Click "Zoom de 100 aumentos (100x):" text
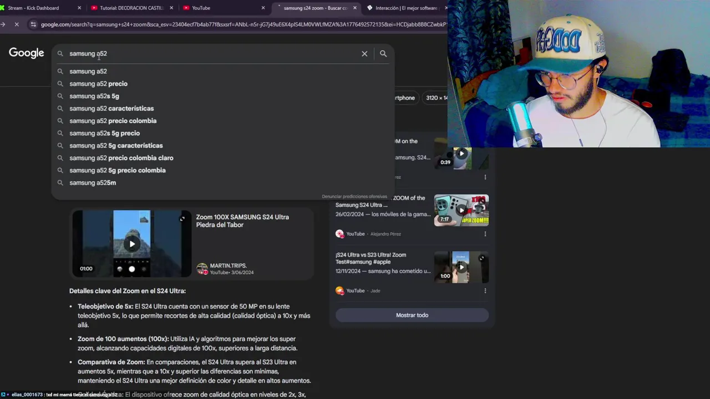 [x=123, y=339]
